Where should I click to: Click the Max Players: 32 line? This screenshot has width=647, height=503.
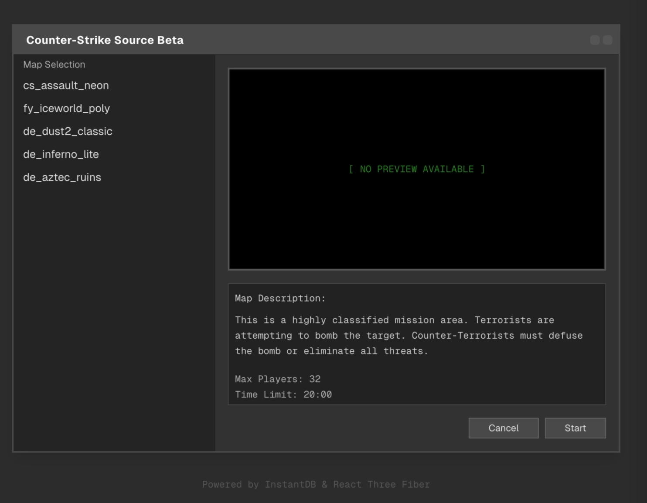click(278, 379)
